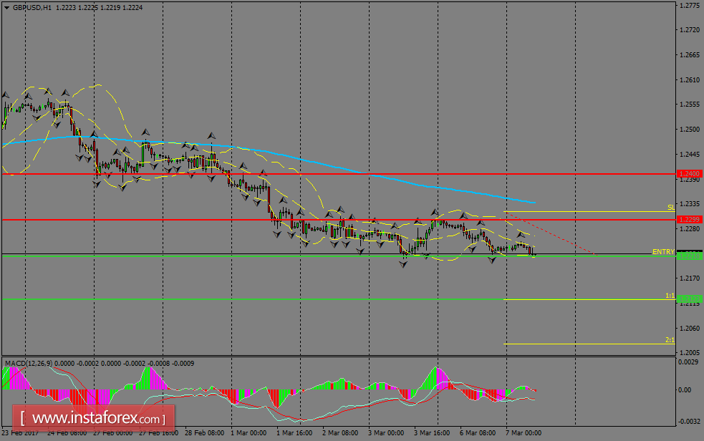Click the black quote dropdown triangle top-left
Image resolution: width=704 pixels, height=441 pixels.
[x=7, y=6]
